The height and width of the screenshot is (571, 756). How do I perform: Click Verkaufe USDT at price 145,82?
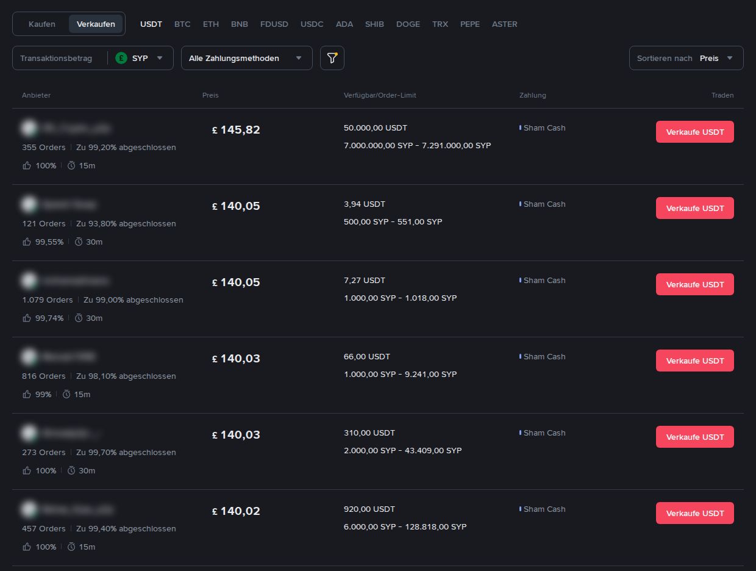coord(694,132)
